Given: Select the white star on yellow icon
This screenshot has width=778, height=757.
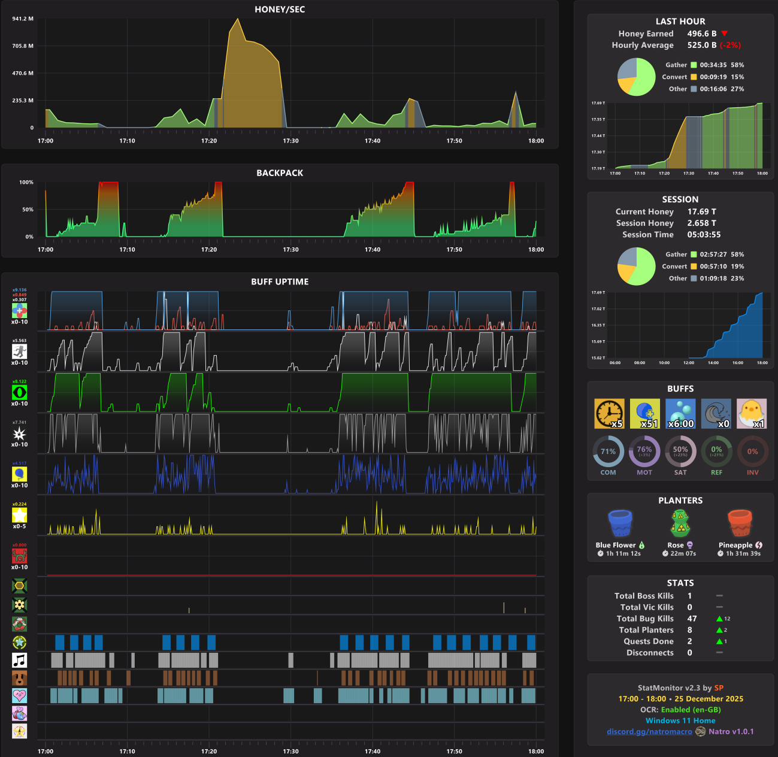Looking at the screenshot, I should (20, 515).
